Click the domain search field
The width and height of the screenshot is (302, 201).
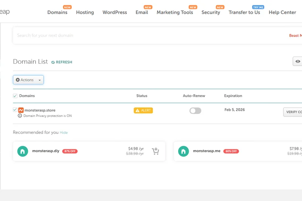coord(150,35)
